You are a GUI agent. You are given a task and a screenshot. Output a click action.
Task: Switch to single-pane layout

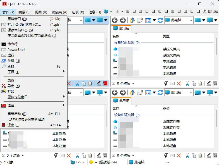(198, 11)
